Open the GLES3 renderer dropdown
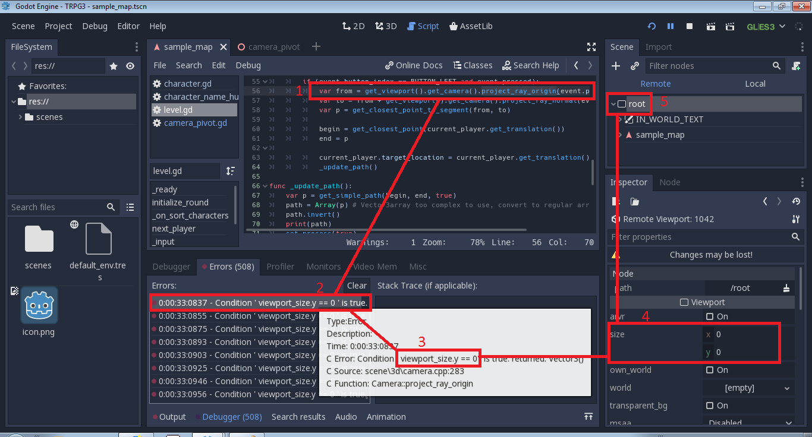812x437 pixels. (766, 26)
